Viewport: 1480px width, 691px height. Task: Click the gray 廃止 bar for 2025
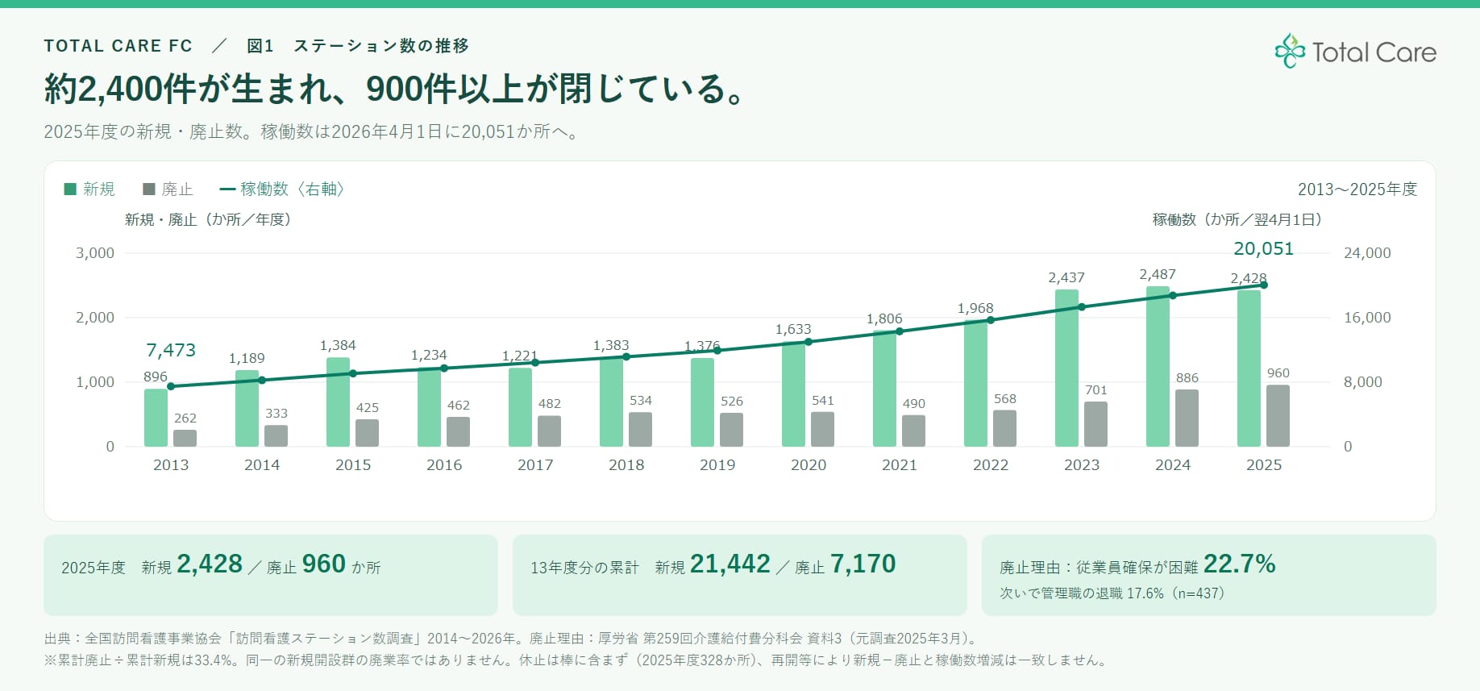click(1278, 416)
